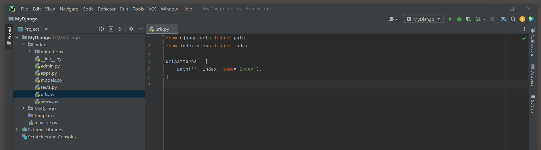Screen dimensions: 541x150
Task: Open the Code menu
Action: pos(88,9)
